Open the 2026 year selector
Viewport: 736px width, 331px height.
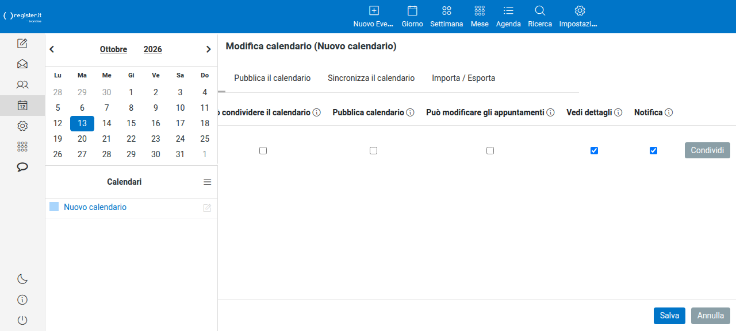point(153,49)
